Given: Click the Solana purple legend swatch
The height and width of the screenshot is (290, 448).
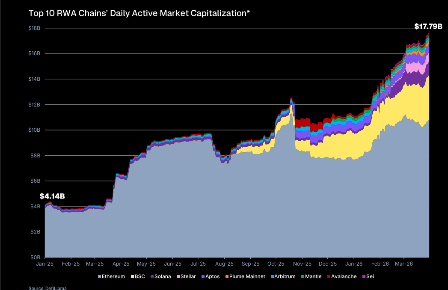Looking at the screenshot, I should (x=152, y=277).
